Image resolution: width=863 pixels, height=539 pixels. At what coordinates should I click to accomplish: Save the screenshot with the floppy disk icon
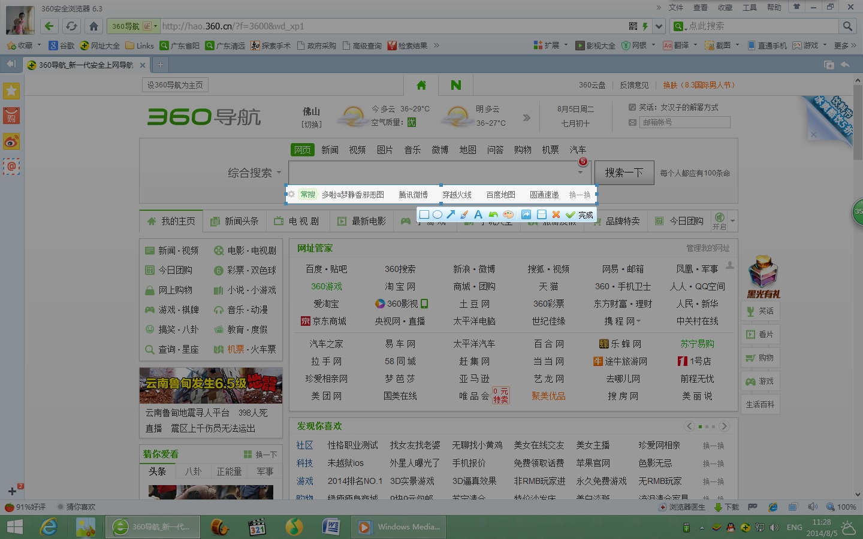pos(542,214)
